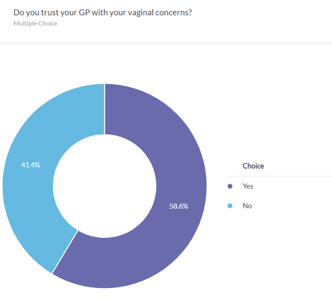Click the blue No legend dot
332x299 pixels.
(x=230, y=206)
